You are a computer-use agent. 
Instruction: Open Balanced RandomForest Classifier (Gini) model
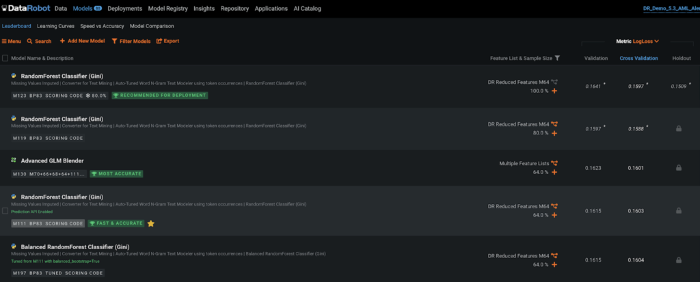click(75, 246)
